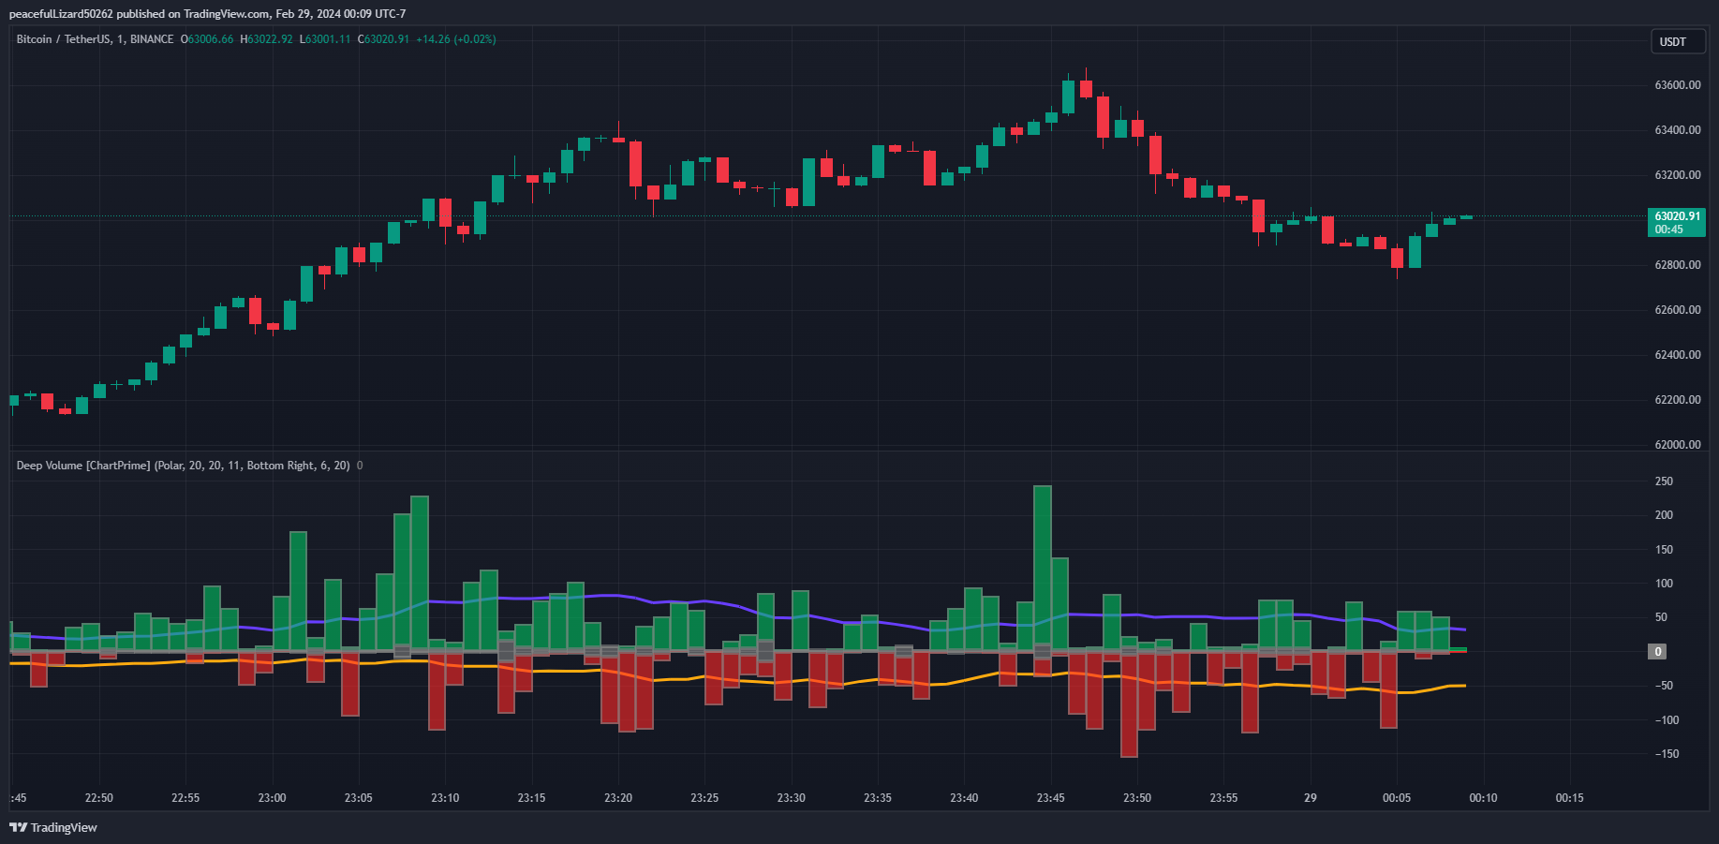The height and width of the screenshot is (844, 1719).
Task: Click the 63400.00 price axis label
Action: point(1678,130)
